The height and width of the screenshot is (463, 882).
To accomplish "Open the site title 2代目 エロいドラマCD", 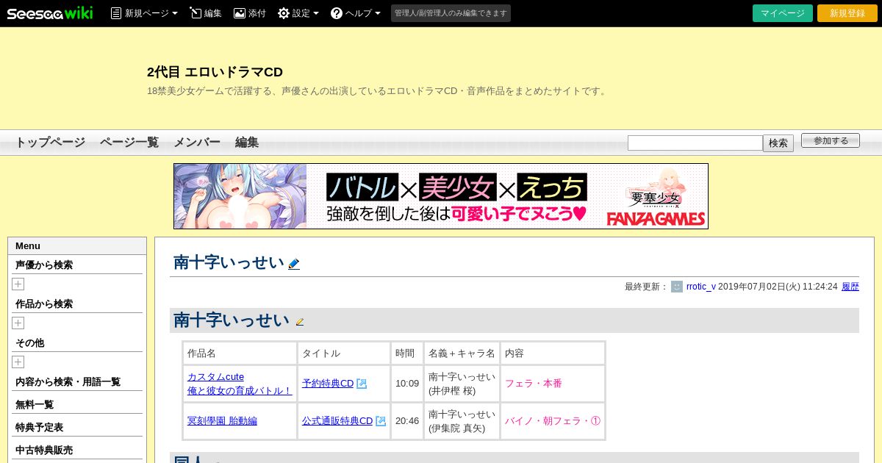I will [215, 72].
